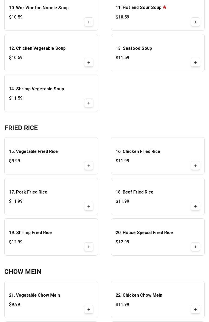Open Hot and Sour Soup item title

point(138,8)
